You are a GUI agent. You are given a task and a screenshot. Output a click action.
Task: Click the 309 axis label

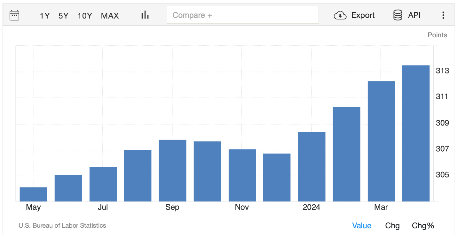[443, 123]
